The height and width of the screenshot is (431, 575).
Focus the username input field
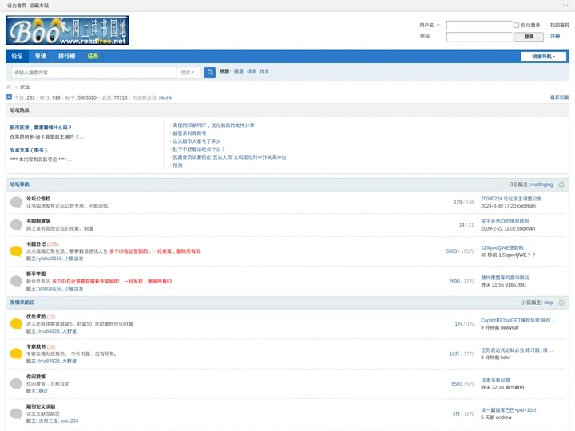(479, 25)
